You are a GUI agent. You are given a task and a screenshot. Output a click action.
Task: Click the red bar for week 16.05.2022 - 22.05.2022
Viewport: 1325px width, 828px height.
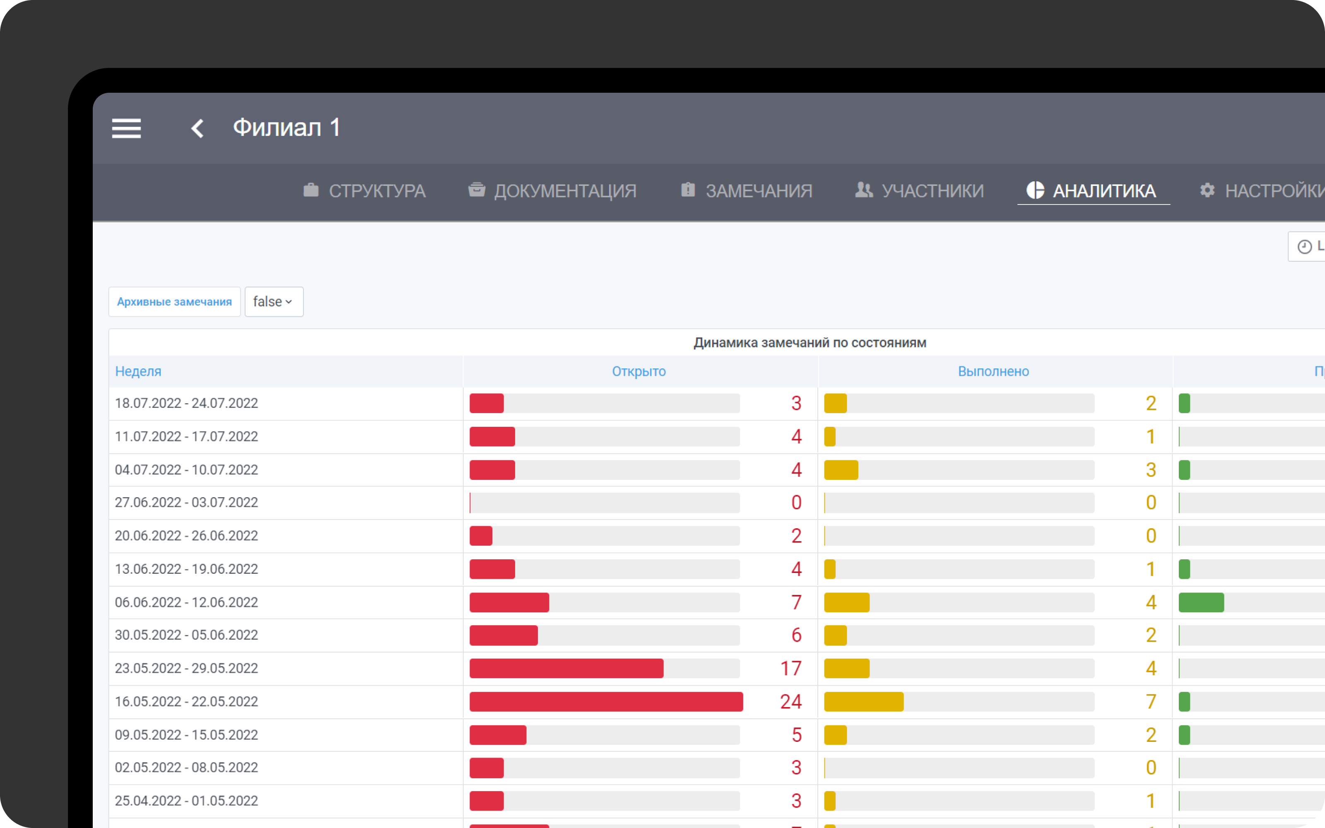606,701
